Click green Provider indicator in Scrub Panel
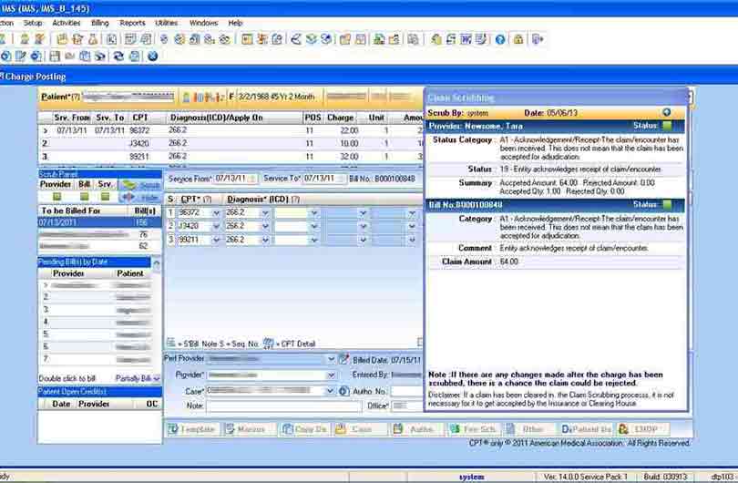The width and height of the screenshot is (738, 483). pyautogui.click(x=57, y=197)
